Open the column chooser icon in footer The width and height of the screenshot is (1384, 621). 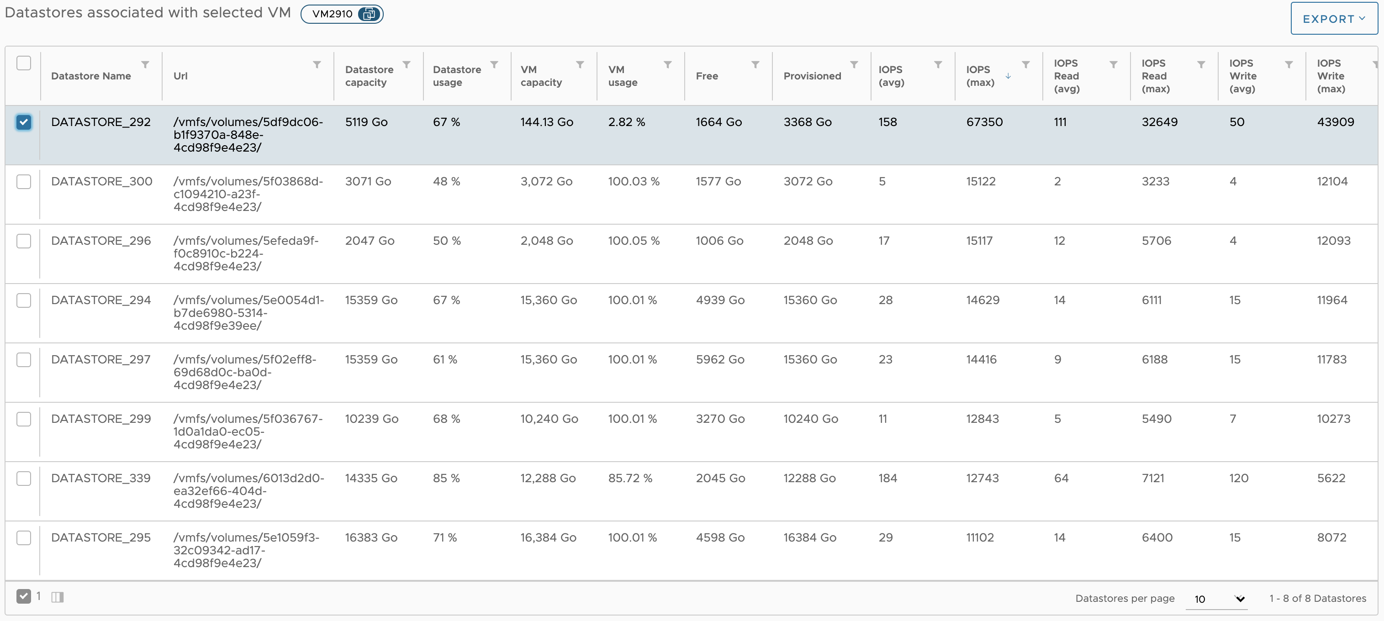click(x=58, y=597)
